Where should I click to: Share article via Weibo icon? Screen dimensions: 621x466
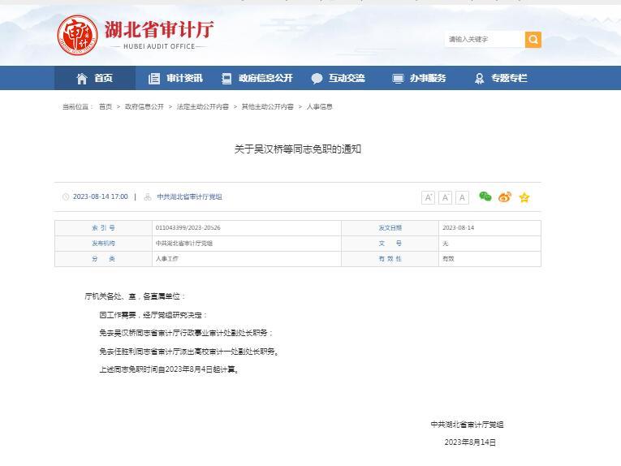(505, 196)
